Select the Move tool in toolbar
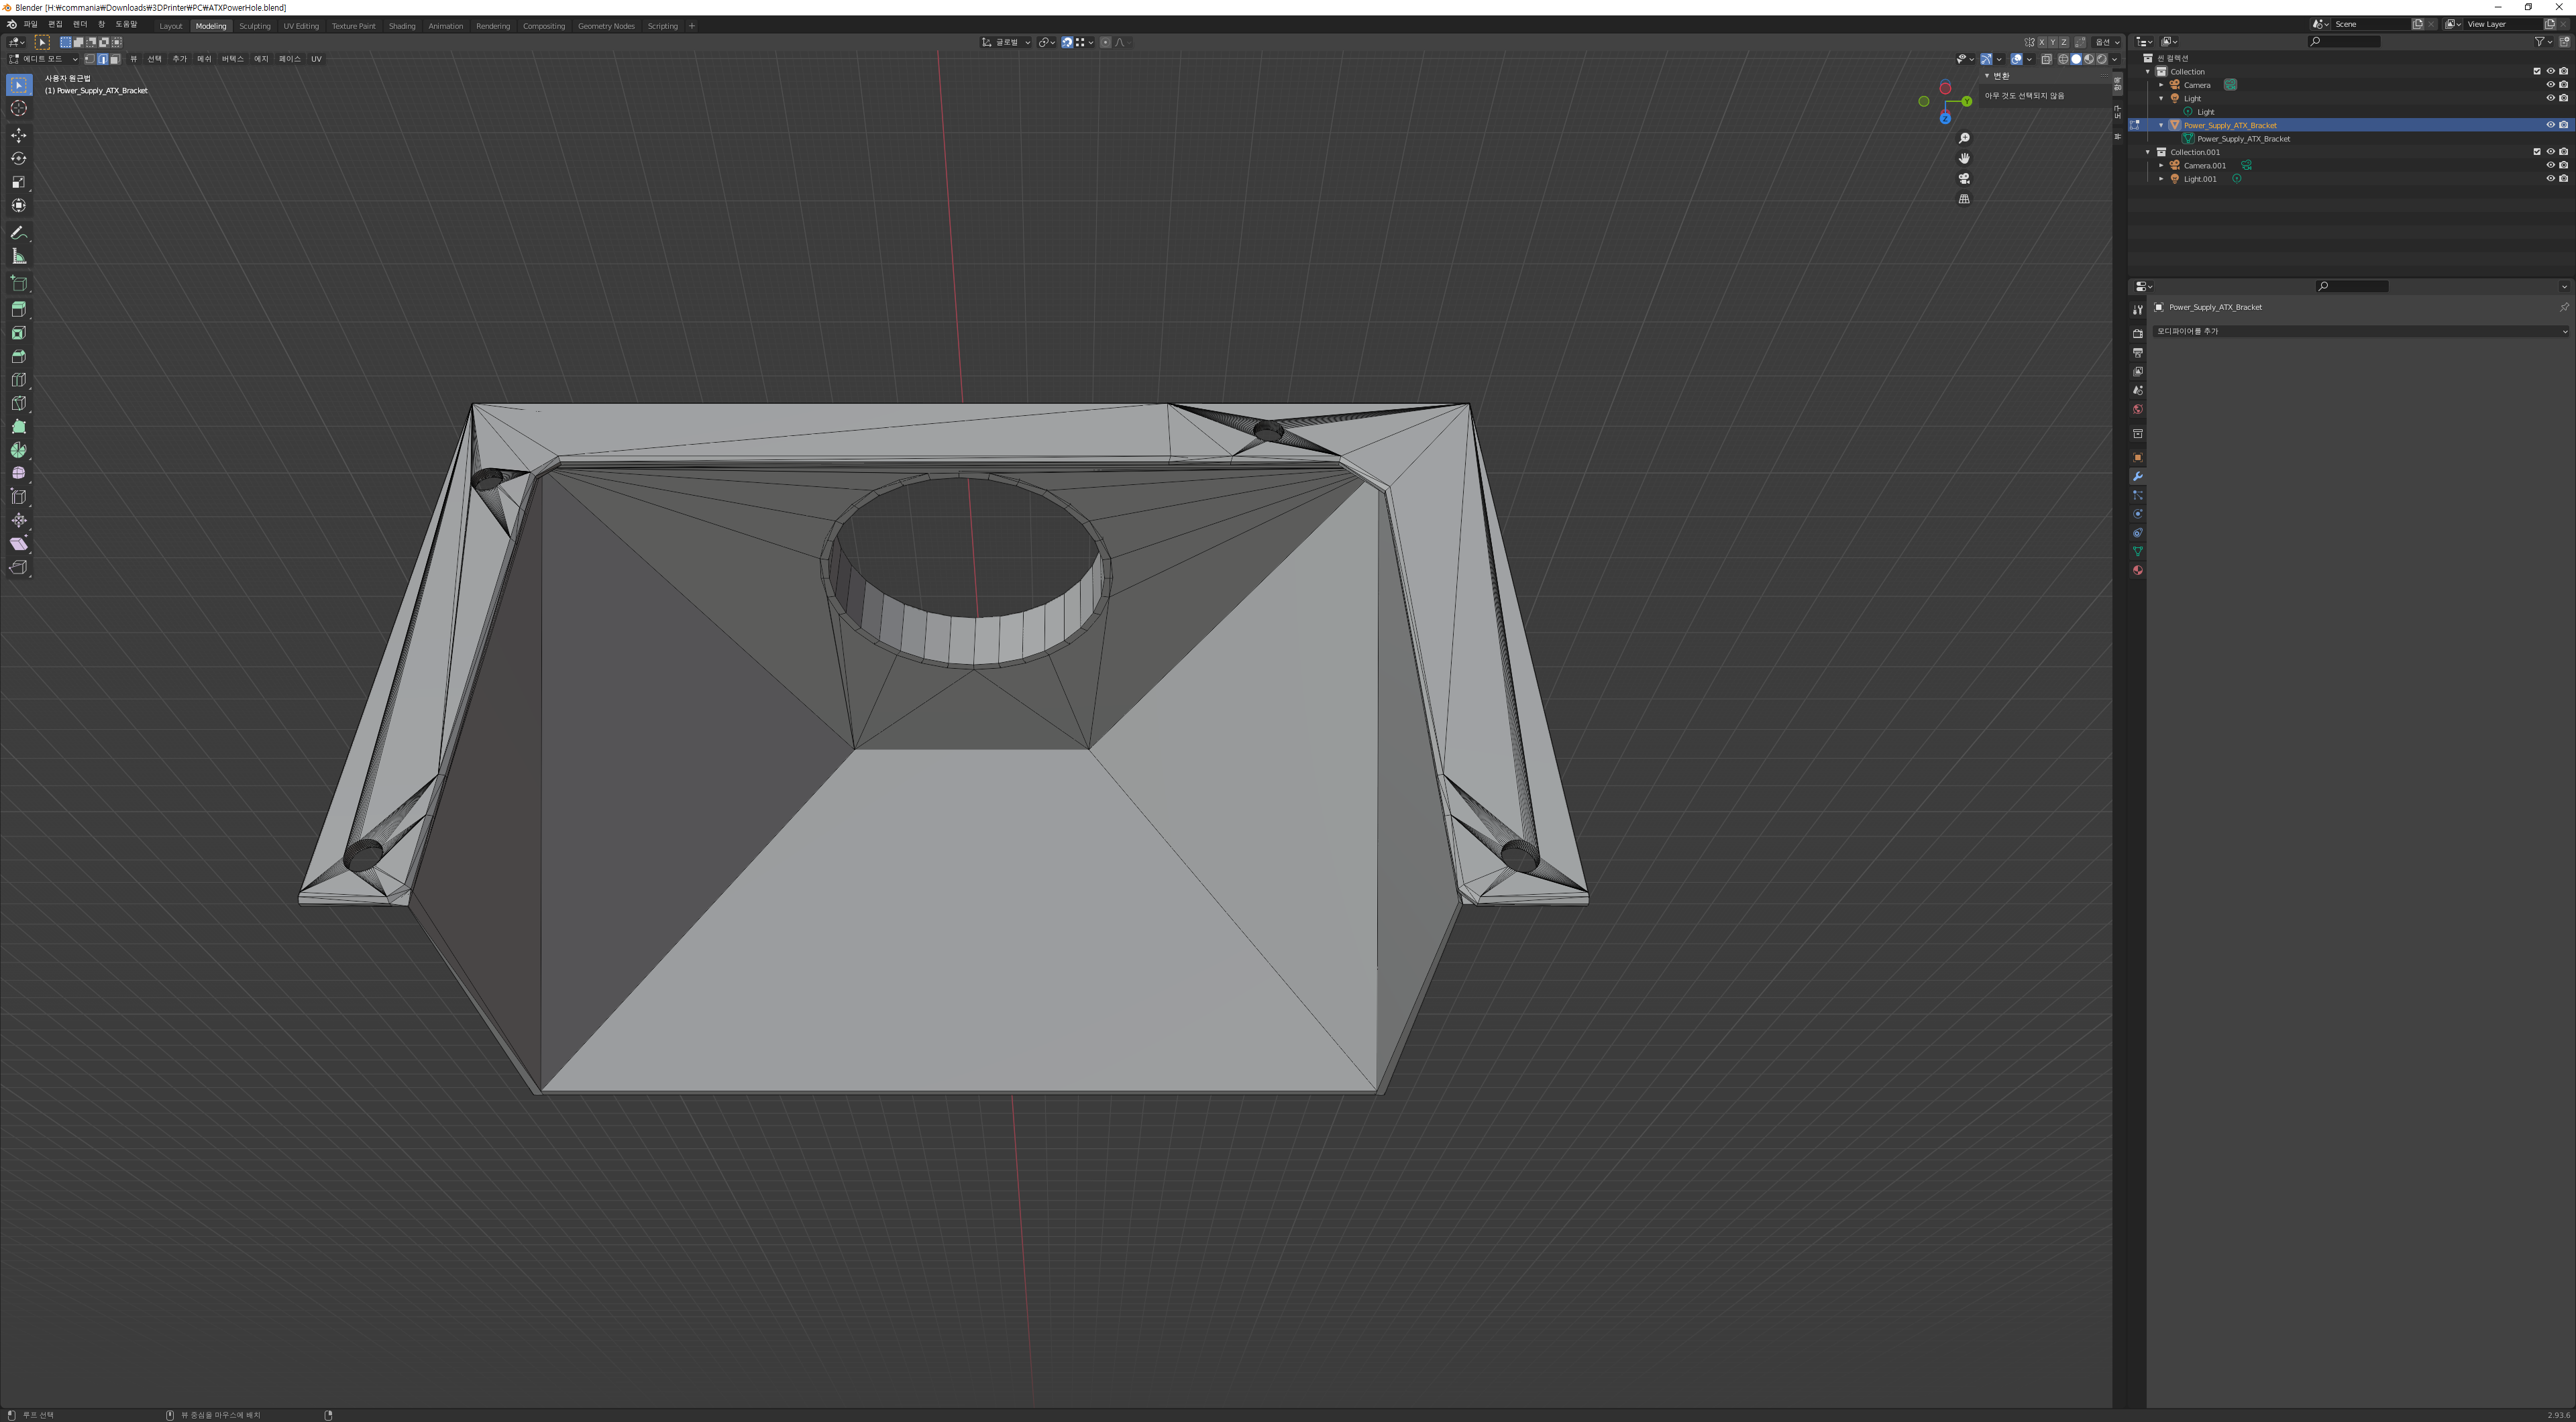The height and width of the screenshot is (1422, 2576). [x=18, y=135]
